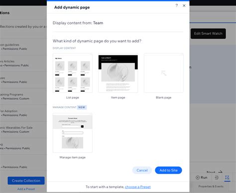Select the For Adoption collection row
The height and width of the screenshot is (193, 236).
(x=23, y=113)
